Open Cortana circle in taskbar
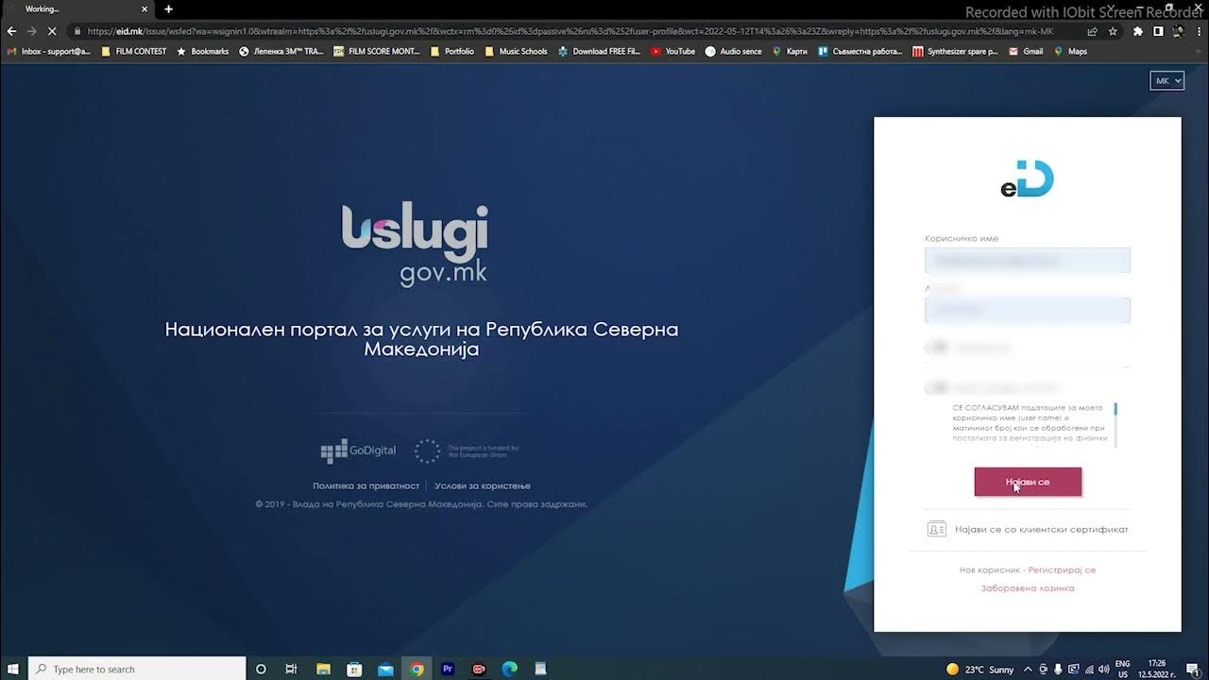The width and height of the screenshot is (1209, 680). click(262, 669)
